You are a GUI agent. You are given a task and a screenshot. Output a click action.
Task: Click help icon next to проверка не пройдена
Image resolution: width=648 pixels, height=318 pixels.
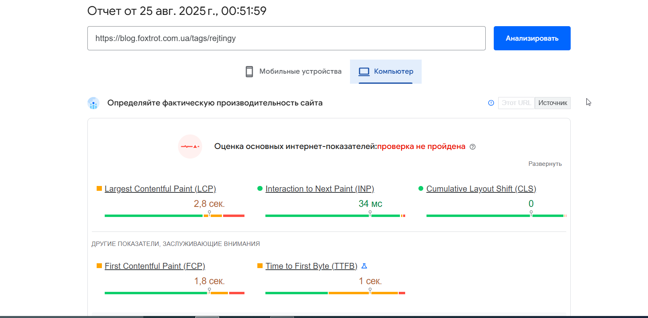point(473,147)
